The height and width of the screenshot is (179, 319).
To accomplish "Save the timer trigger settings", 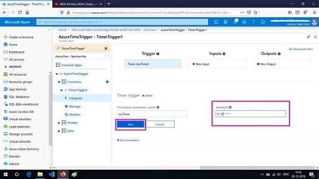I will coord(131,124).
